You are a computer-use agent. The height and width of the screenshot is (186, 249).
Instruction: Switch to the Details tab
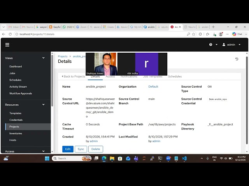point(95,77)
